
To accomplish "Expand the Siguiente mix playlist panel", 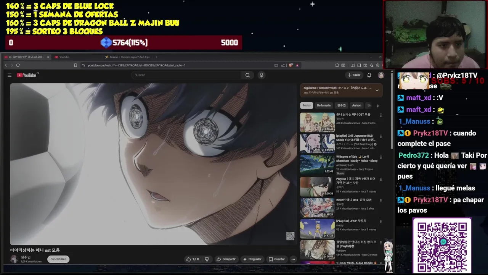I will (x=377, y=90).
